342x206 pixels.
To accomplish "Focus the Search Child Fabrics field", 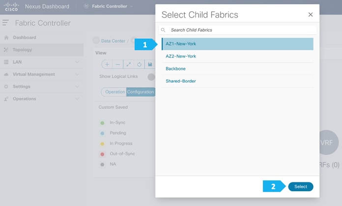I will pyautogui.click(x=237, y=30).
